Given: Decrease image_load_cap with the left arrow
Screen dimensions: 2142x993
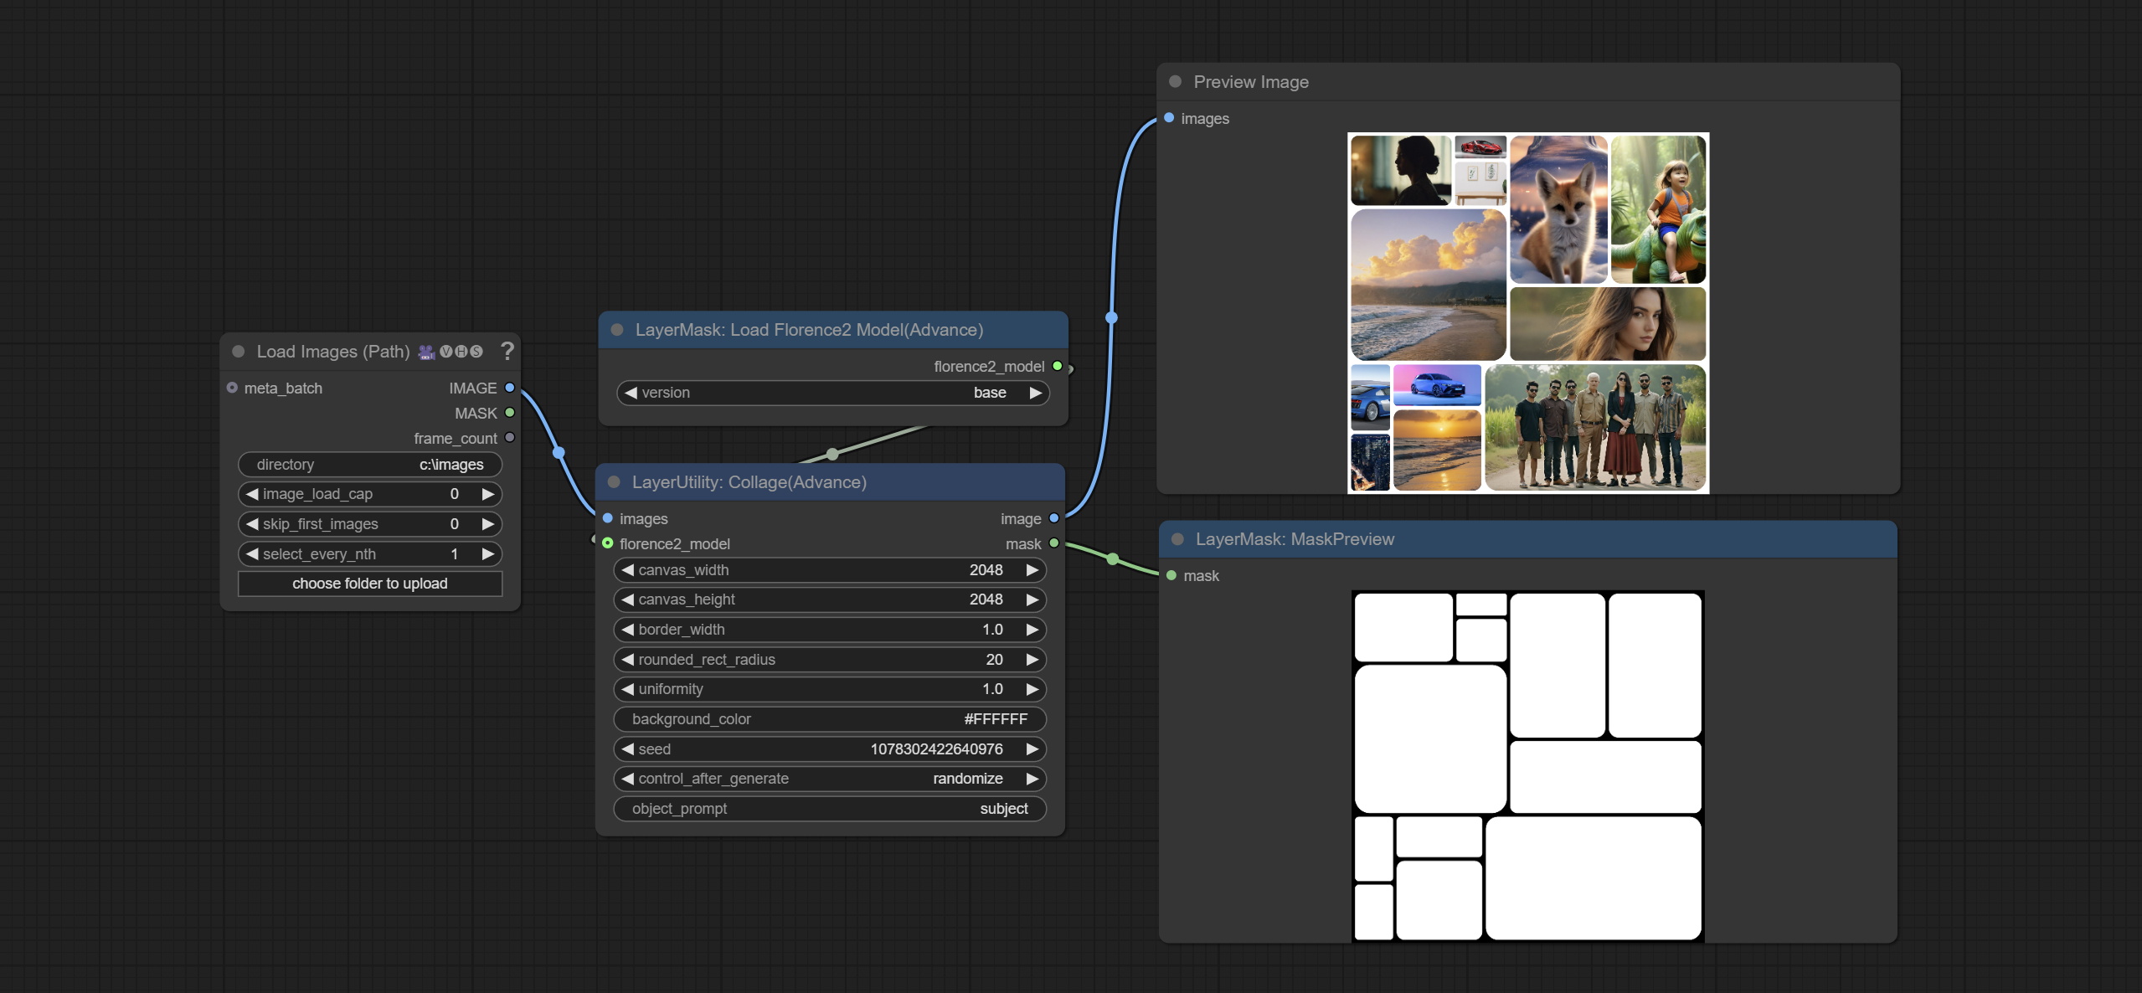Looking at the screenshot, I should point(252,494).
